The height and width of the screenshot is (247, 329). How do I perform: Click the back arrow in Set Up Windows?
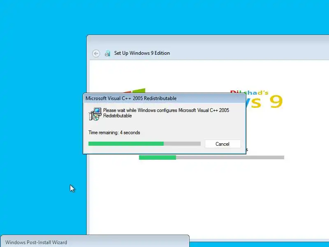(96, 54)
